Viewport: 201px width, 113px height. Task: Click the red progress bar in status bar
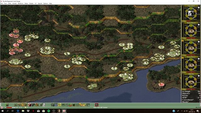coord(11,107)
